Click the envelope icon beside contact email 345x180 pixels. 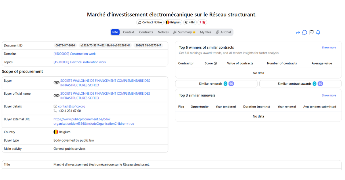tap(55, 106)
